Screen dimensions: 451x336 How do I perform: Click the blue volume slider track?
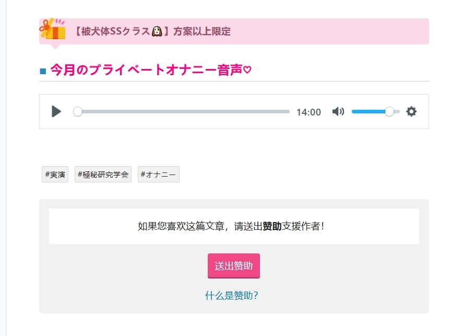pyautogui.click(x=369, y=111)
